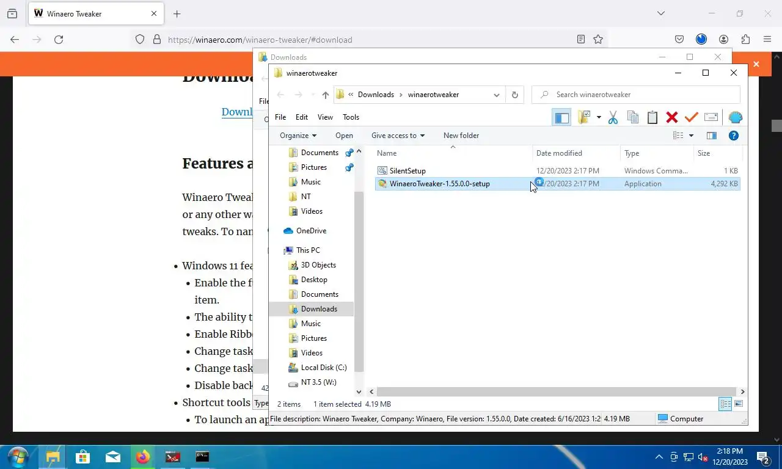Open help with the blue question mark

point(734,136)
